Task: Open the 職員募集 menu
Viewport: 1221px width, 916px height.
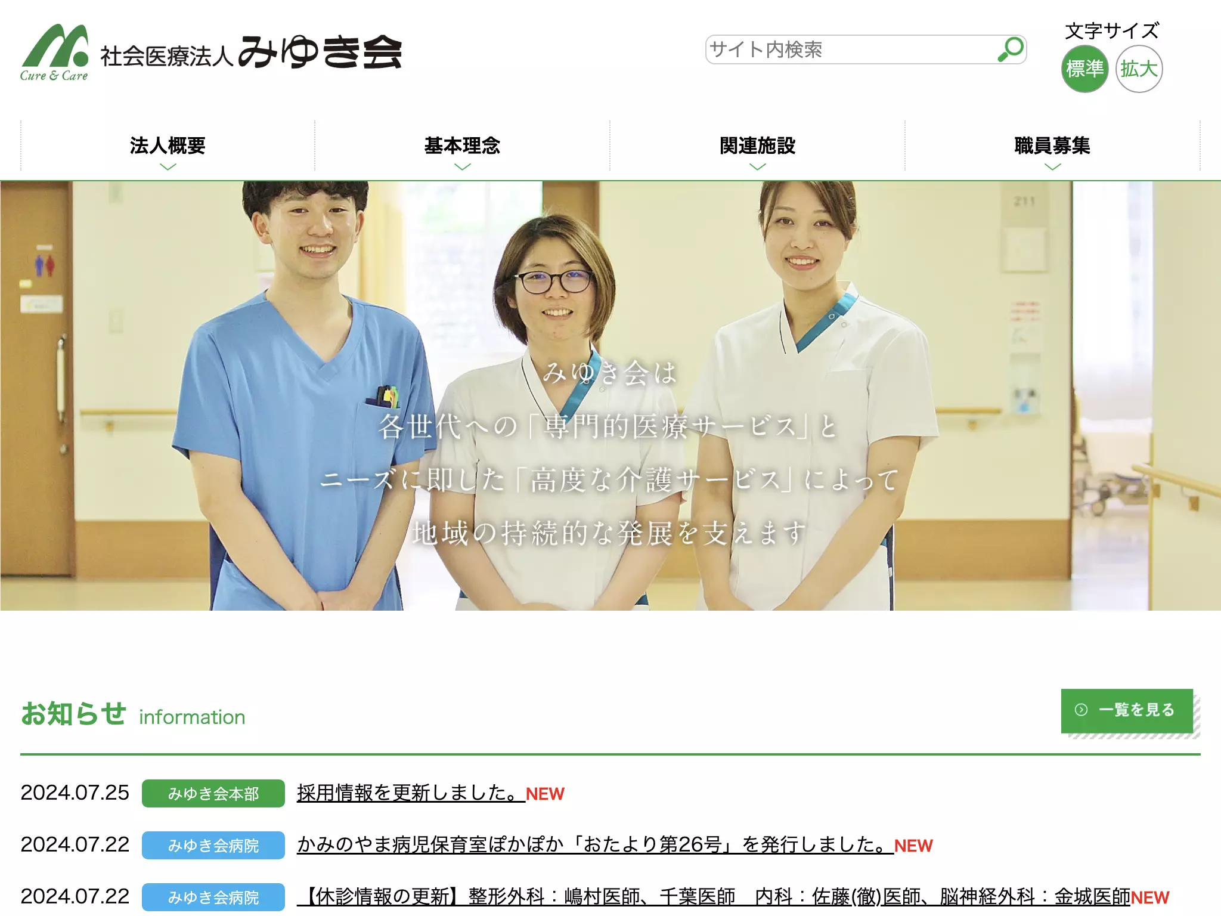Action: [1053, 146]
